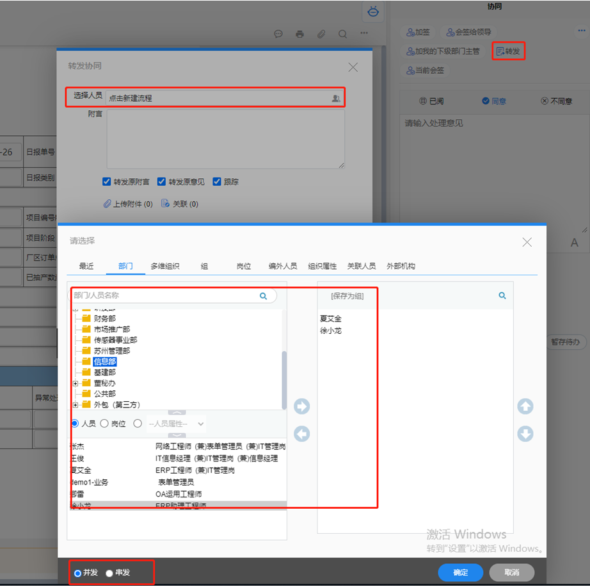Uncheck the 转发原附言 checkbox
The height and width of the screenshot is (587, 590).
tap(107, 182)
